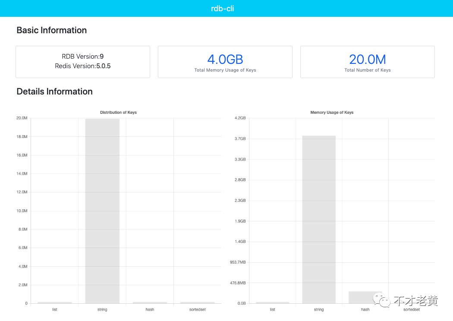
Task: Click the string bar in Distribution of Keys
Action: coord(102,211)
